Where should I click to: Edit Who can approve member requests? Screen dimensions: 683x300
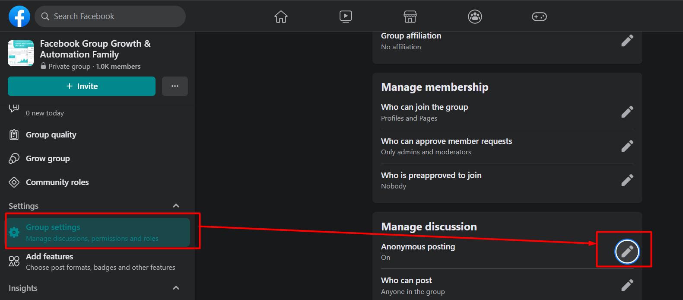coord(627,146)
